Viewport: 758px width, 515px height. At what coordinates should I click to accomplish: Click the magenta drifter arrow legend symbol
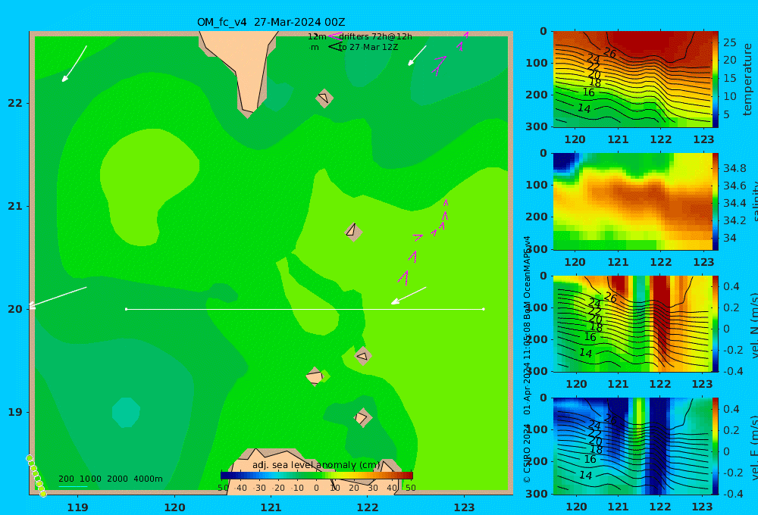pyautogui.click(x=334, y=36)
